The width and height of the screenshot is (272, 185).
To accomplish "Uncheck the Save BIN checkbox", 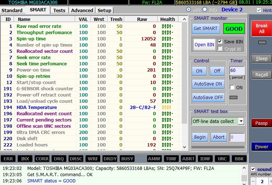I will pos(220,41).
